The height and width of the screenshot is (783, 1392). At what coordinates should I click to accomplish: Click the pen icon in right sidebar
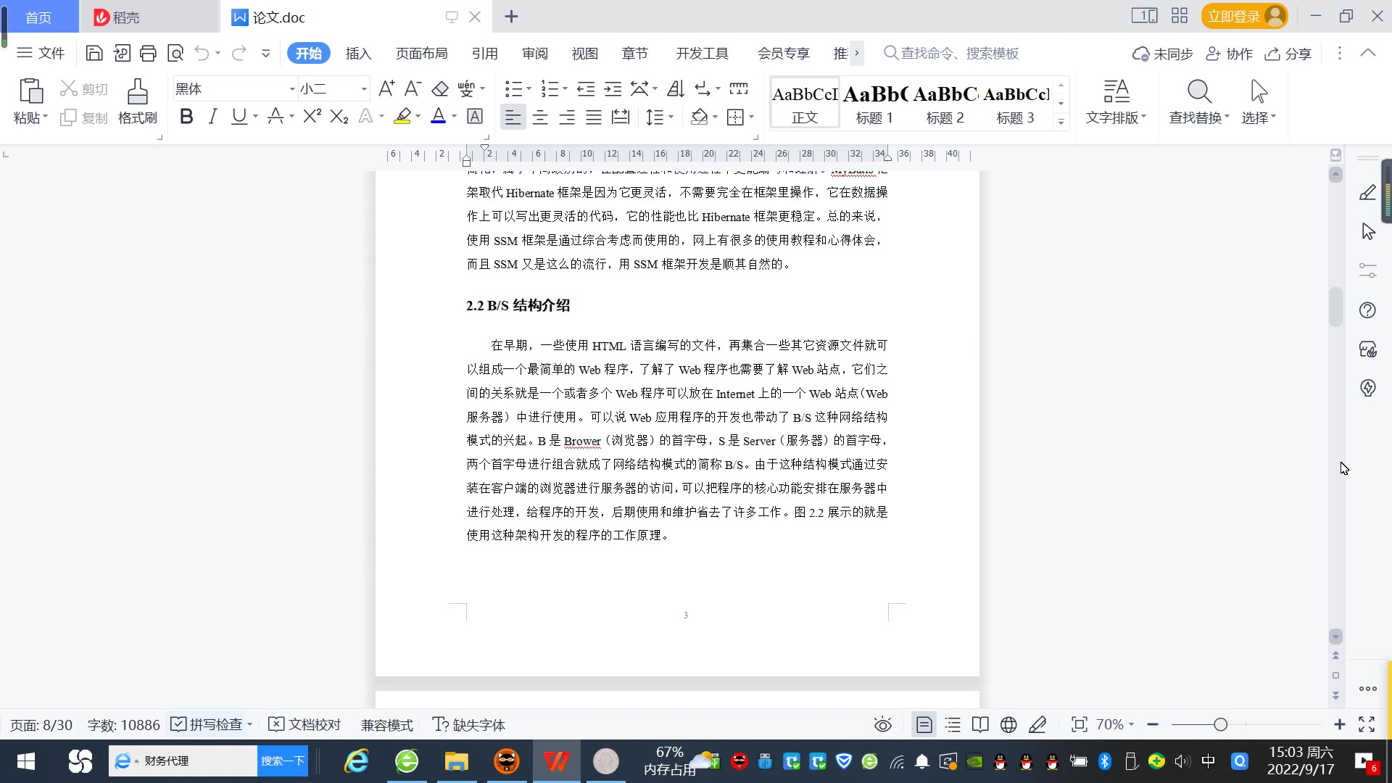pos(1367,193)
